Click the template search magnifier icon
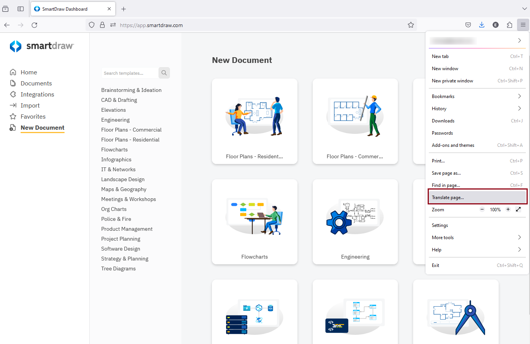This screenshot has height=344, width=530. (164, 73)
